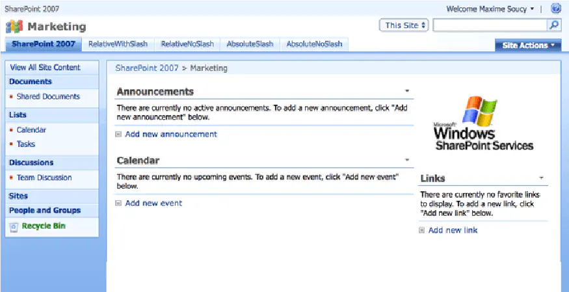Open the Welcome Maxime Soucy user menu

[x=490, y=9]
